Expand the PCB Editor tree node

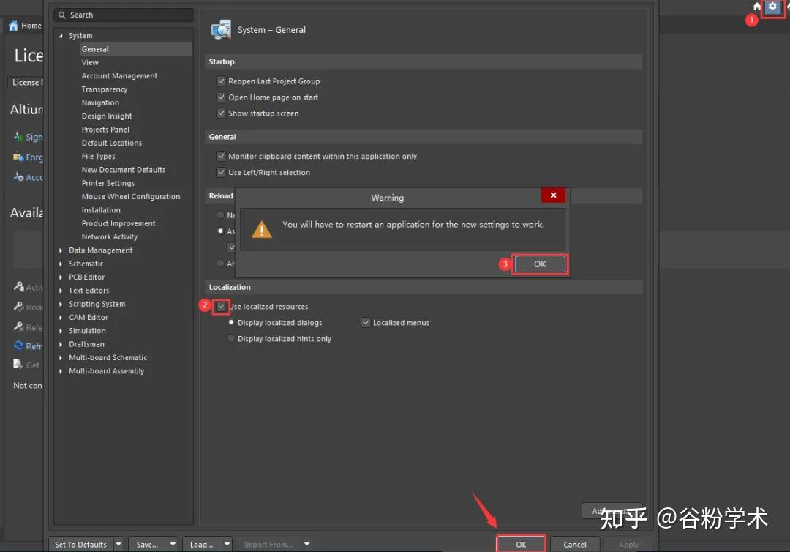point(61,277)
